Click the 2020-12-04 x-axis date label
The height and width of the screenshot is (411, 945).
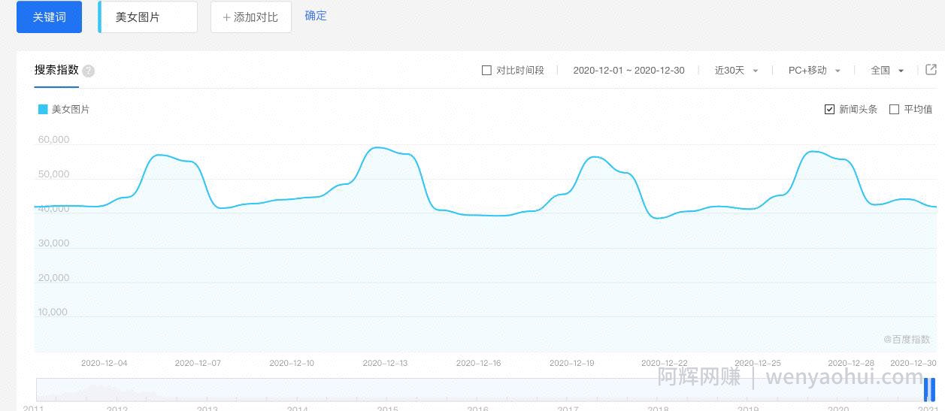[x=104, y=364]
